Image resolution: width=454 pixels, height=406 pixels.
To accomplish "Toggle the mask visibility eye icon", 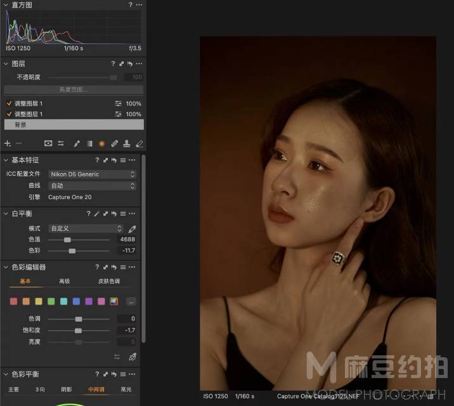I will pos(48,143).
